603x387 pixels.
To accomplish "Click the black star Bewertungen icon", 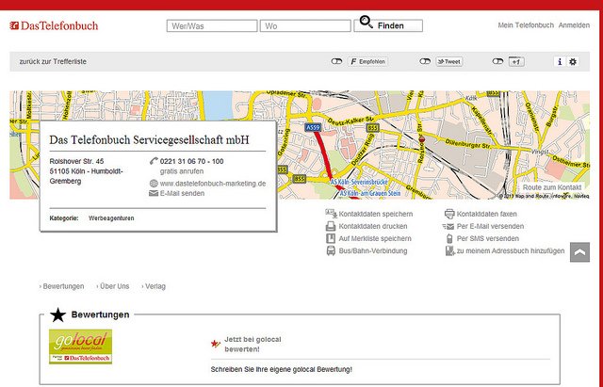I will pyautogui.click(x=57, y=314).
